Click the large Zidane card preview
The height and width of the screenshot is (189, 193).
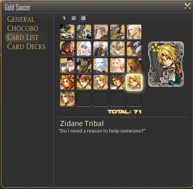[x=166, y=64]
